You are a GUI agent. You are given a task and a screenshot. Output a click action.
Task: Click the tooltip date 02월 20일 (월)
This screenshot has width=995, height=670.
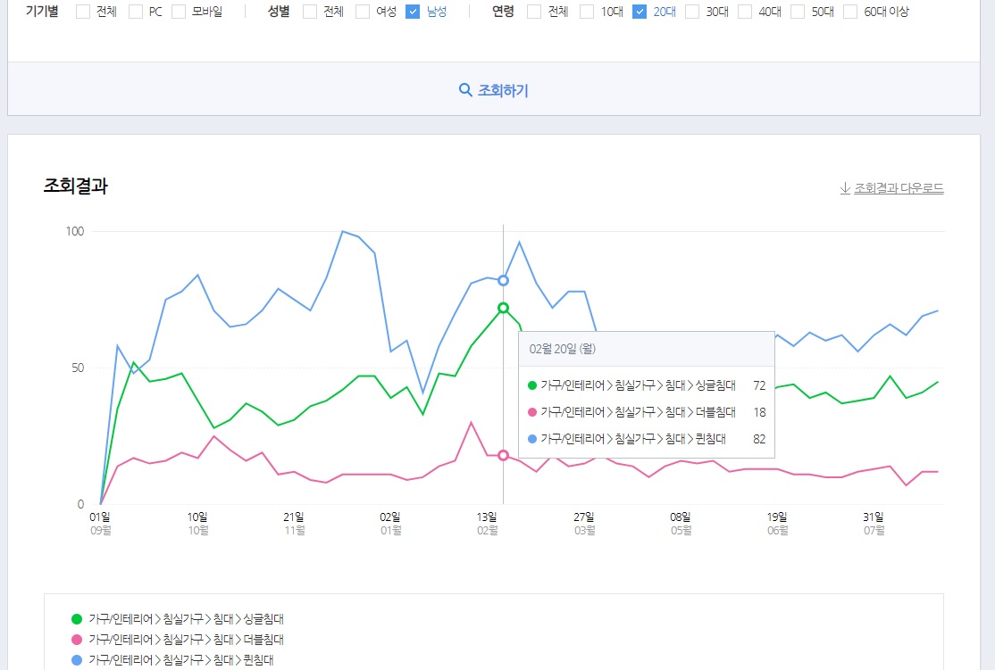pyautogui.click(x=562, y=349)
